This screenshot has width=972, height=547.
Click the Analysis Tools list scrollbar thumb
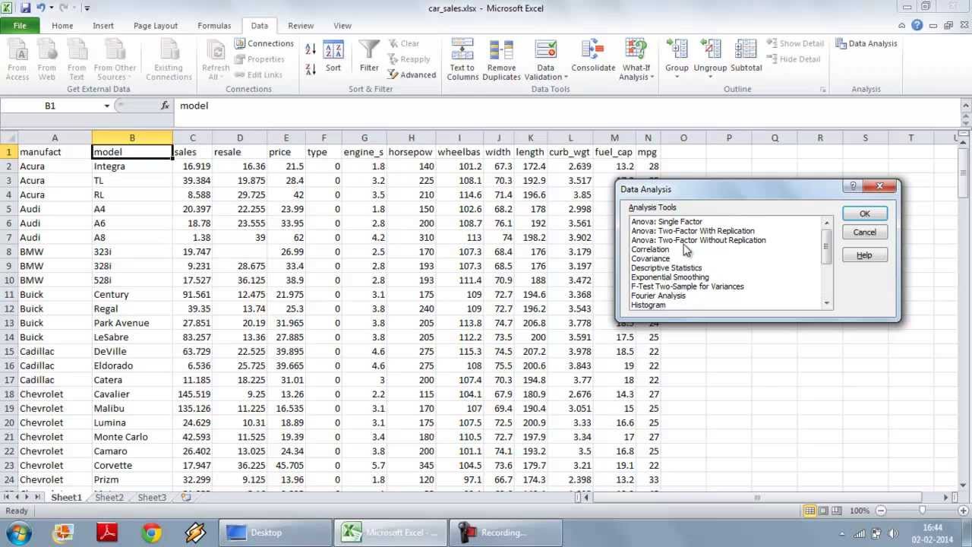[x=826, y=246]
